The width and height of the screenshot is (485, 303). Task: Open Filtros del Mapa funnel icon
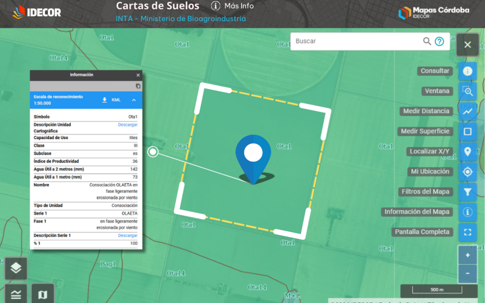467,192
